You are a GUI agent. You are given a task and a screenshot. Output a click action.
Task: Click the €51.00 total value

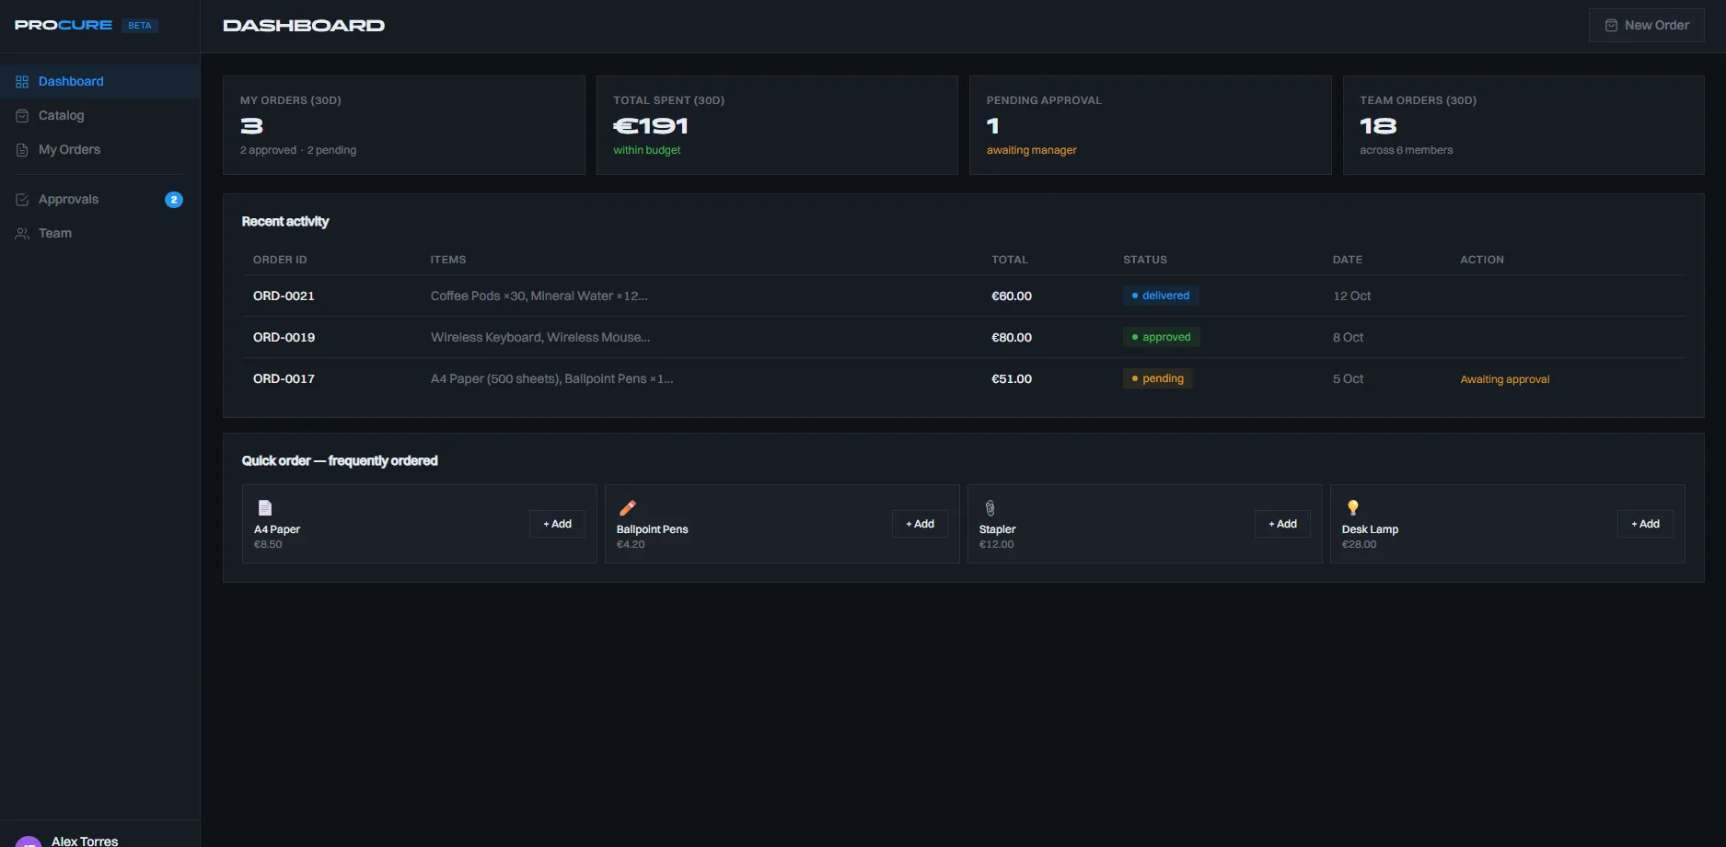[x=1012, y=379]
